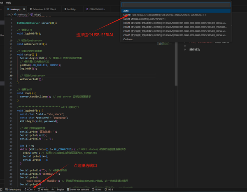Pick the COM5 Bluetooth serial port

(176, 35)
